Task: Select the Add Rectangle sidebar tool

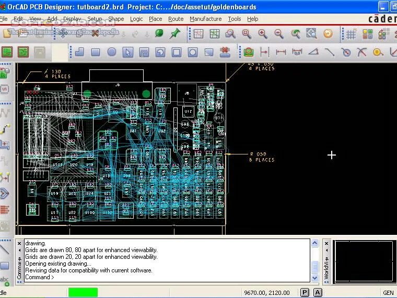Action: pyautogui.click(x=5, y=266)
